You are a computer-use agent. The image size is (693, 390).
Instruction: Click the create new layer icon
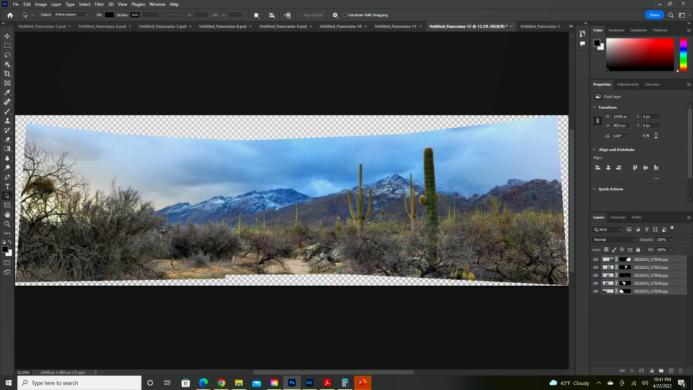pos(671,371)
